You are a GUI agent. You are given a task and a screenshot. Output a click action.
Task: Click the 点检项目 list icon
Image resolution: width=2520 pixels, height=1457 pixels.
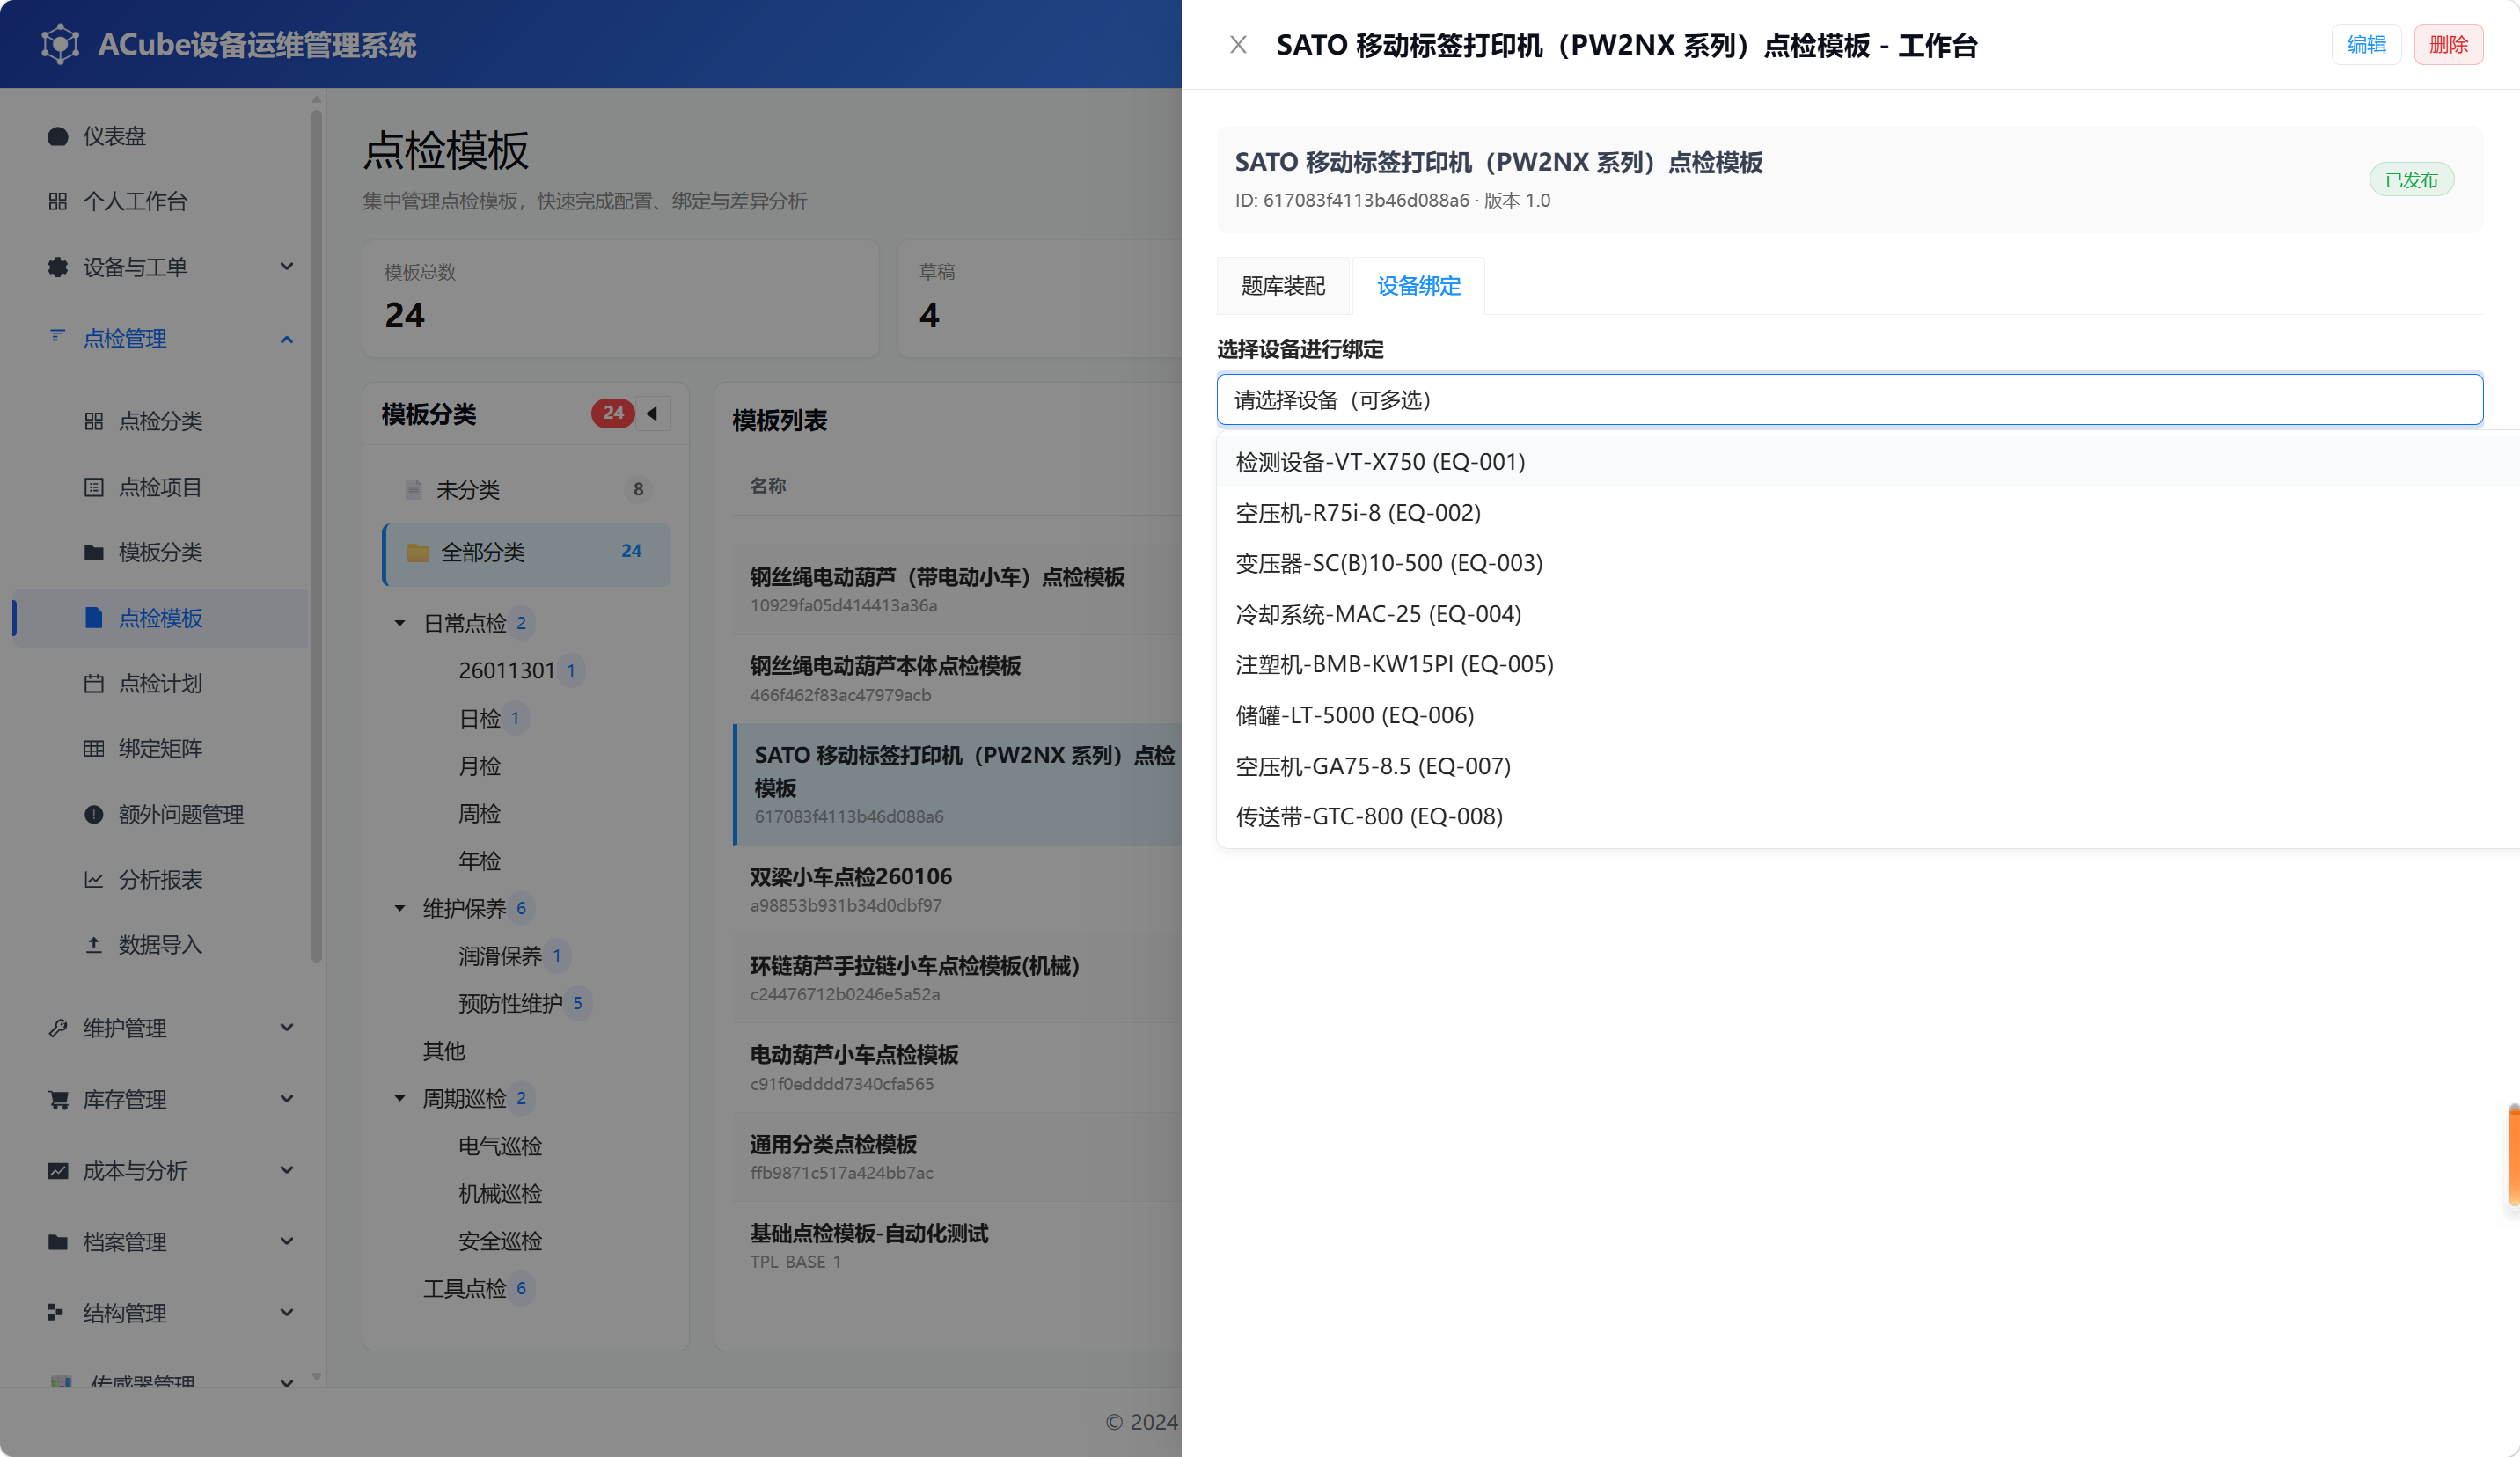(x=94, y=487)
